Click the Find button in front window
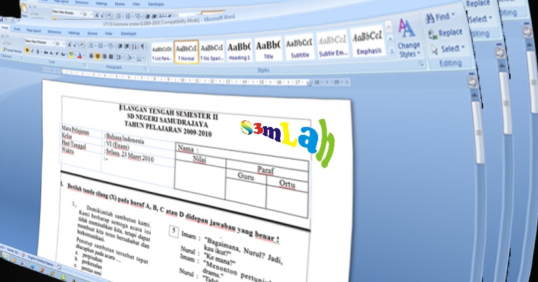538x282 pixels. (440, 17)
